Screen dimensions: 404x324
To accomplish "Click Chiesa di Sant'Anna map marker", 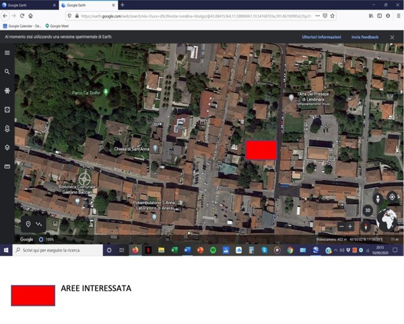I will (x=155, y=148).
